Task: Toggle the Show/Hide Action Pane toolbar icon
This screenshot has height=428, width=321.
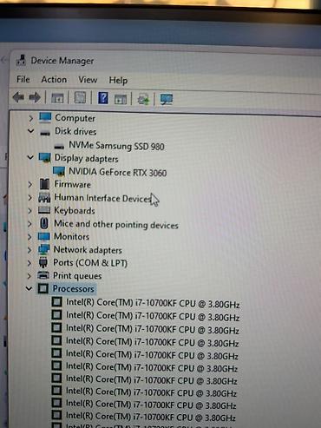Action: coord(121,99)
